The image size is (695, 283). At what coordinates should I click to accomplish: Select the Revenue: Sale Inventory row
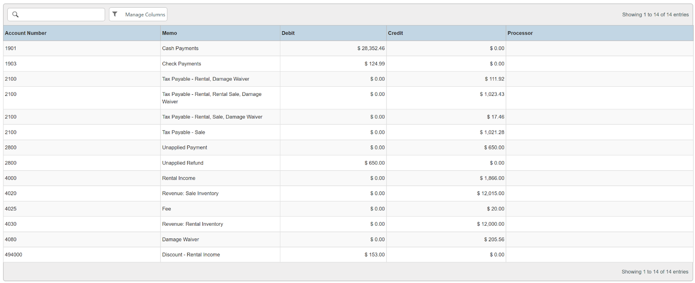click(x=190, y=194)
